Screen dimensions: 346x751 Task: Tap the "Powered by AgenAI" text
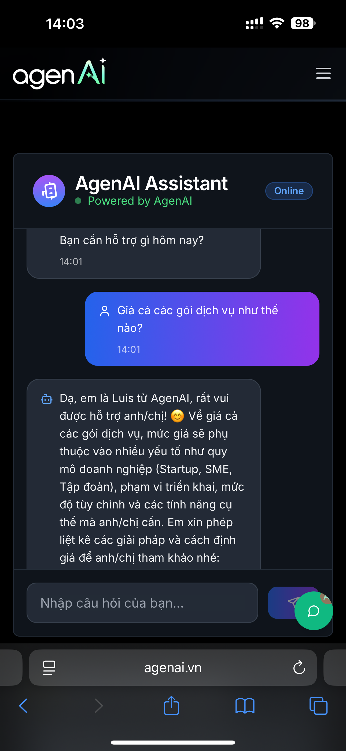140,201
